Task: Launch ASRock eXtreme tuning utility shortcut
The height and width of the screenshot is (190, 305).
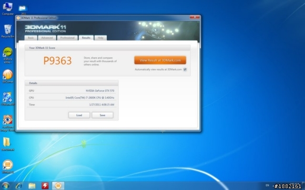Action: pyautogui.click(x=8, y=55)
